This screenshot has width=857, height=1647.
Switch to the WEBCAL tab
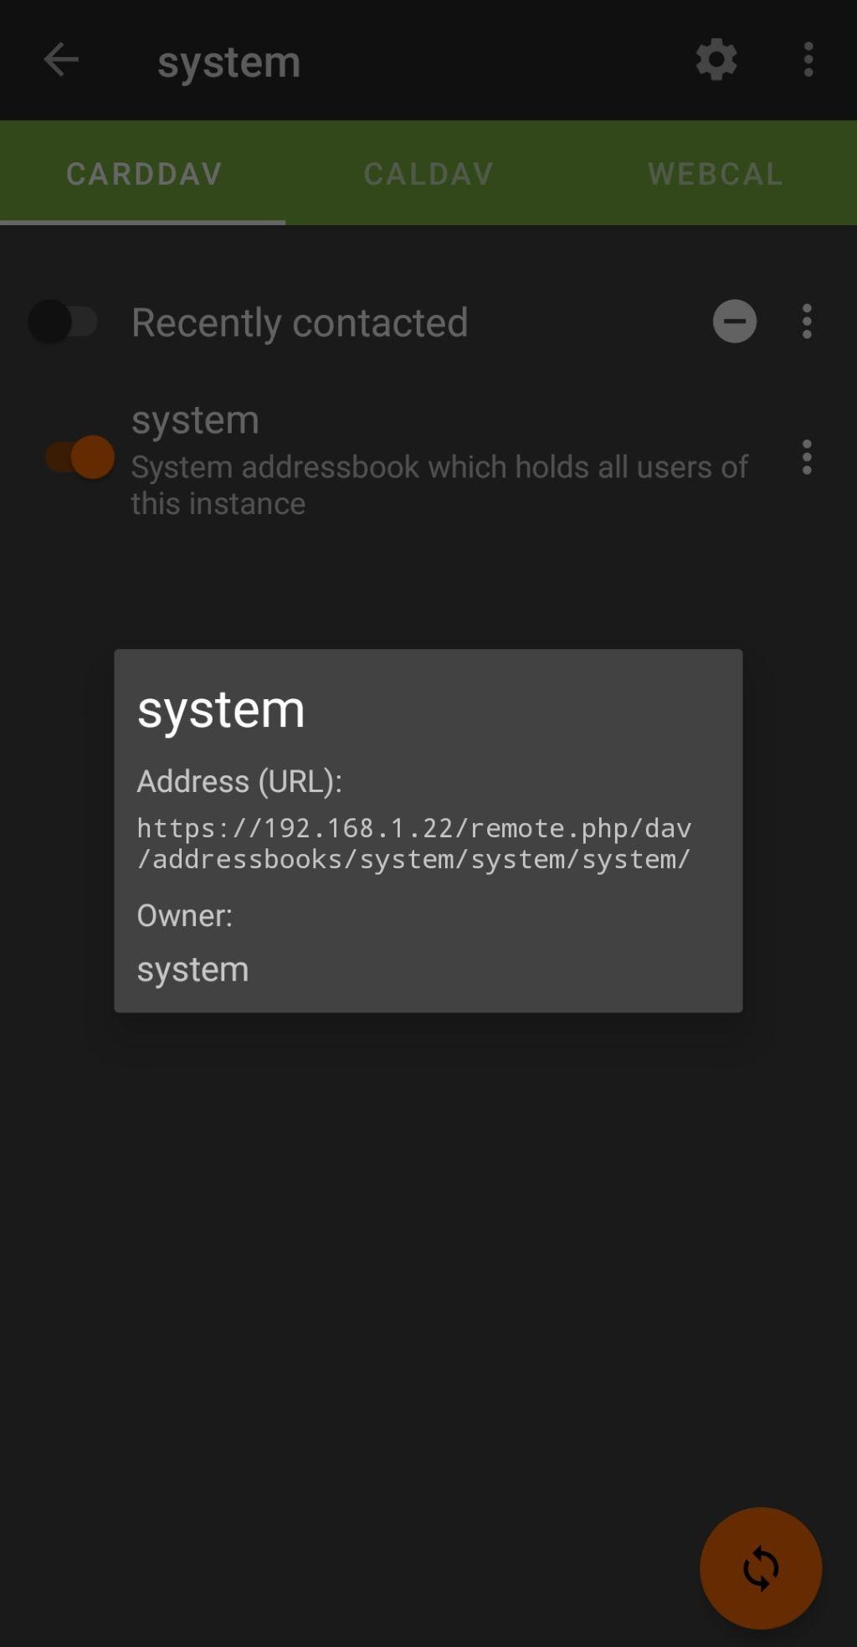tap(715, 173)
